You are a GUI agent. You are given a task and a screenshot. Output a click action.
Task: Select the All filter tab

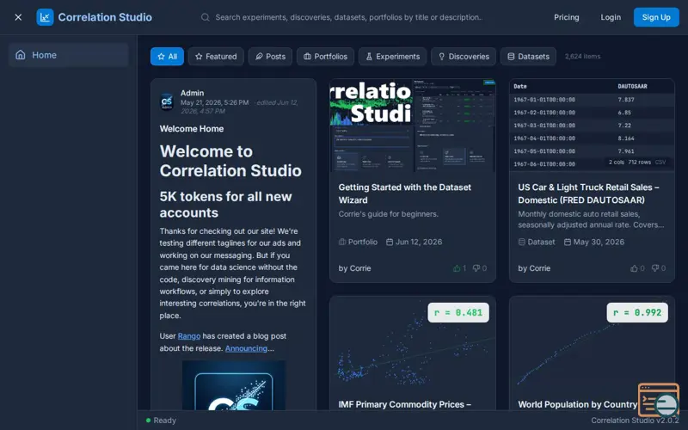pyautogui.click(x=167, y=56)
